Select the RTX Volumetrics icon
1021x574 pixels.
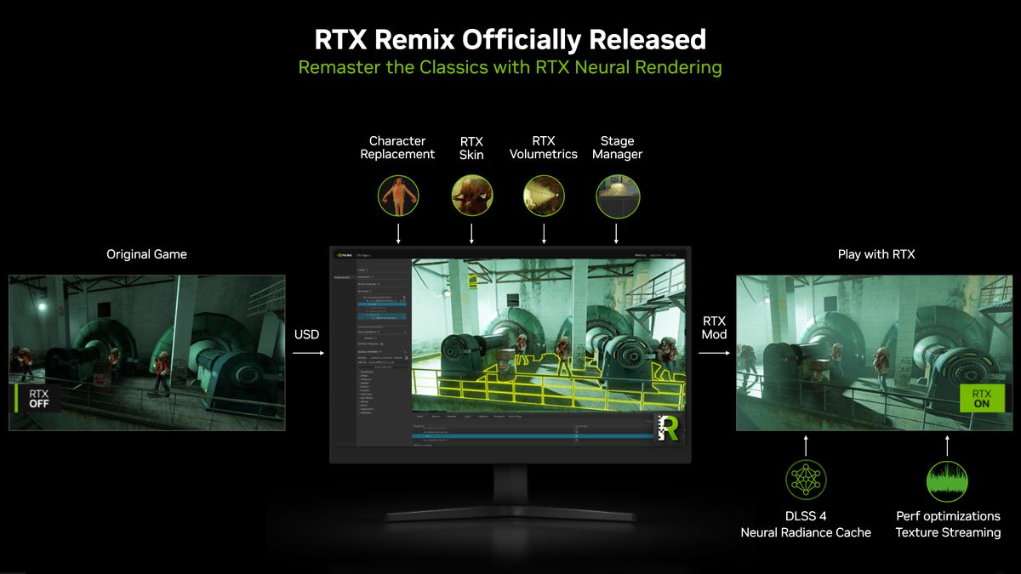point(544,195)
